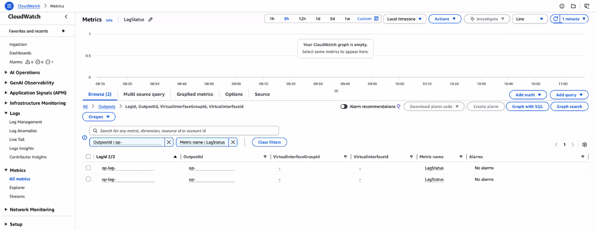Select the 1h time range
596x230 pixels.
(x=272, y=19)
